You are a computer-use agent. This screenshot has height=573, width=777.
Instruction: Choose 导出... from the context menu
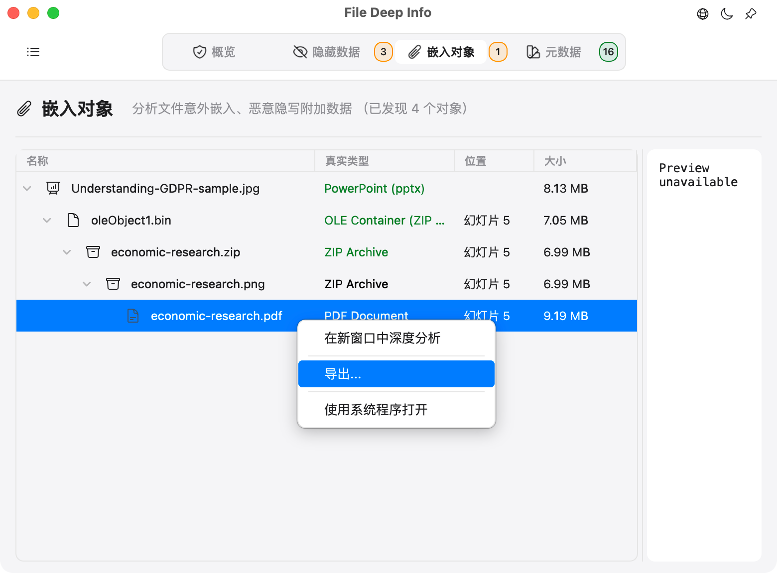(396, 374)
